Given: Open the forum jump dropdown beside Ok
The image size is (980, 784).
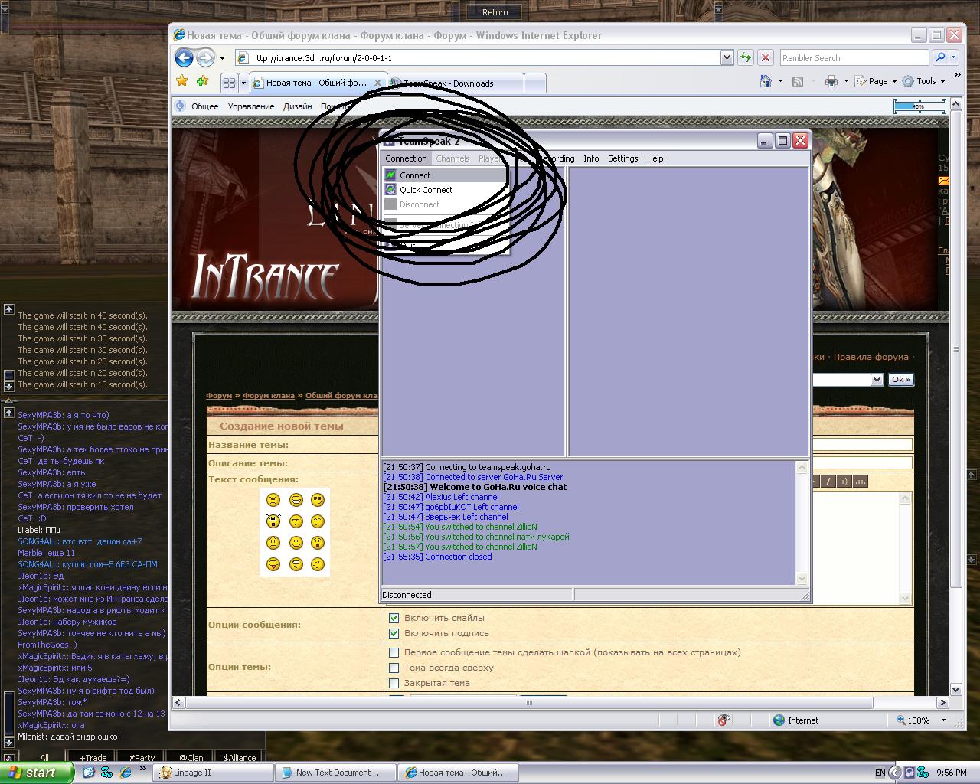Looking at the screenshot, I should (x=877, y=380).
